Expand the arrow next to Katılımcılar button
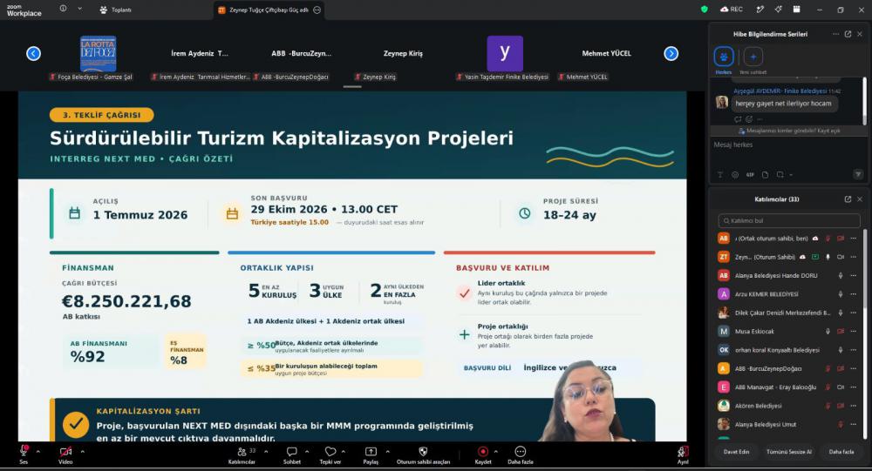 [266, 452]
